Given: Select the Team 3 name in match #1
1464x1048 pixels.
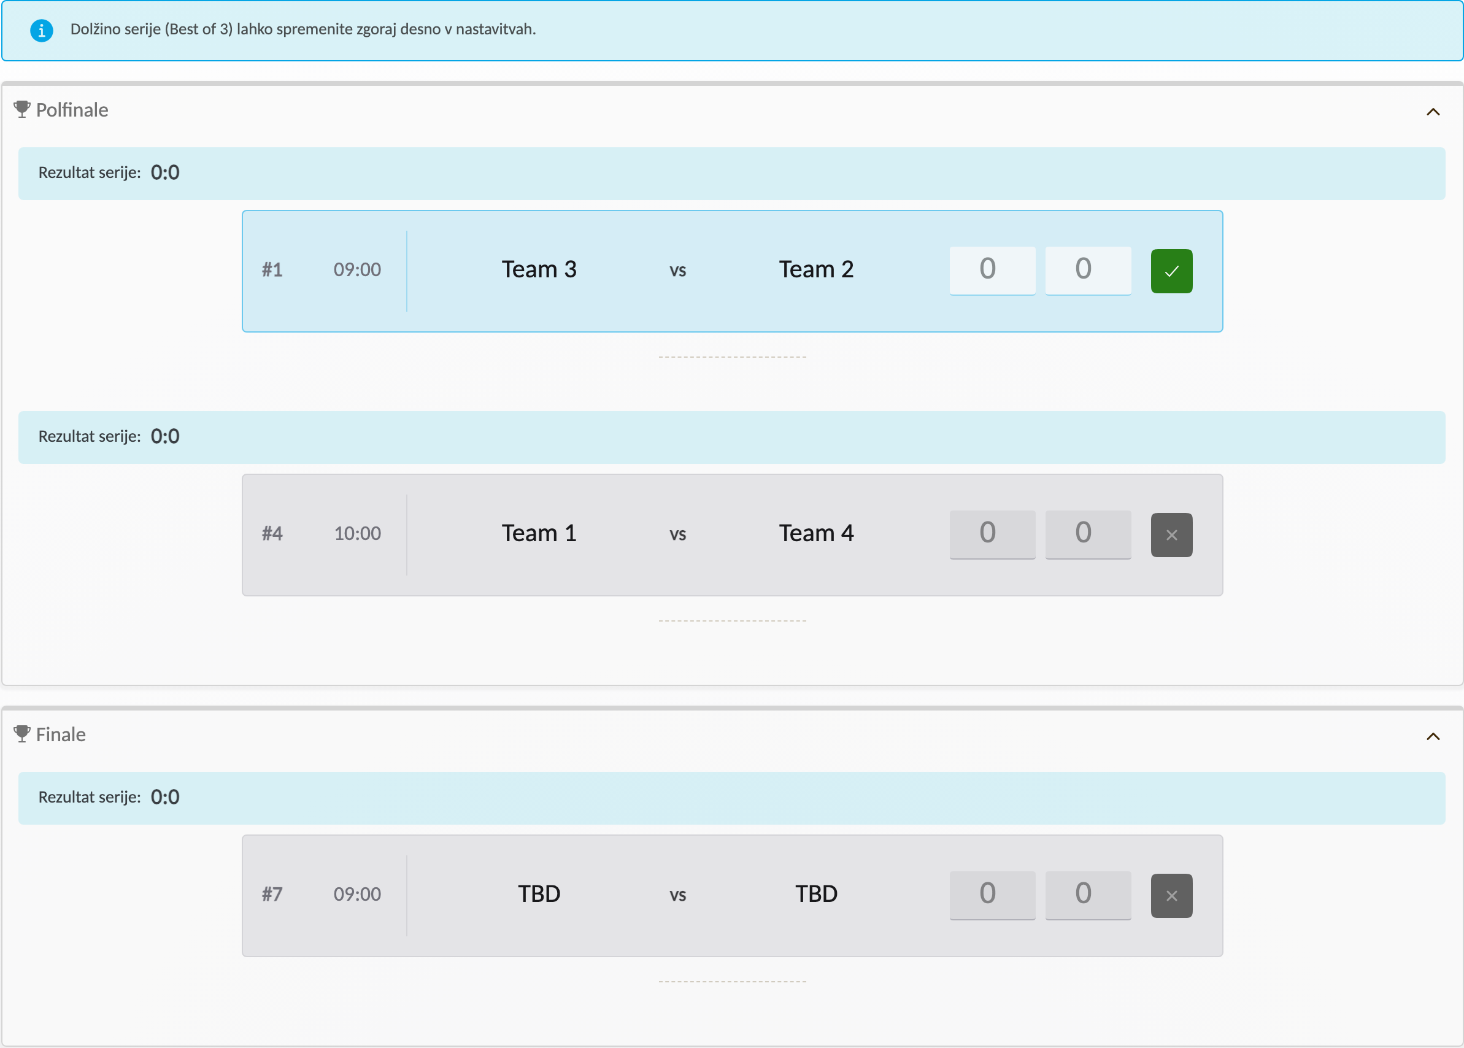Looking at the screenshot, I should pyautogui.click(x=539, y=269).
